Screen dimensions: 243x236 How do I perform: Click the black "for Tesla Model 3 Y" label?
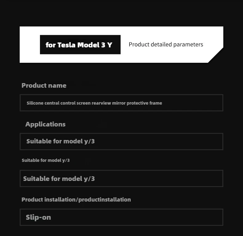[80, 45]
